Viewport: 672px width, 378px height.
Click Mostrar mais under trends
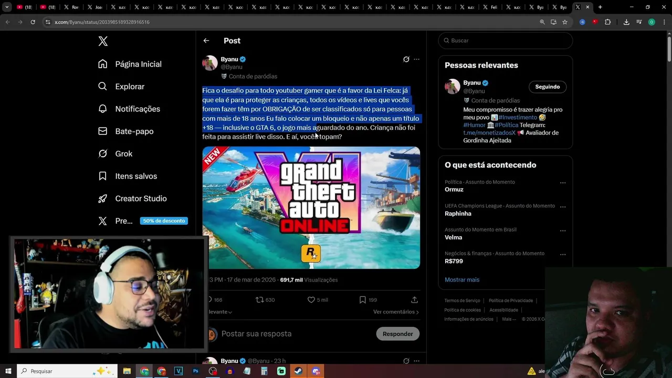pyautogui.click(x=462, y=280)
